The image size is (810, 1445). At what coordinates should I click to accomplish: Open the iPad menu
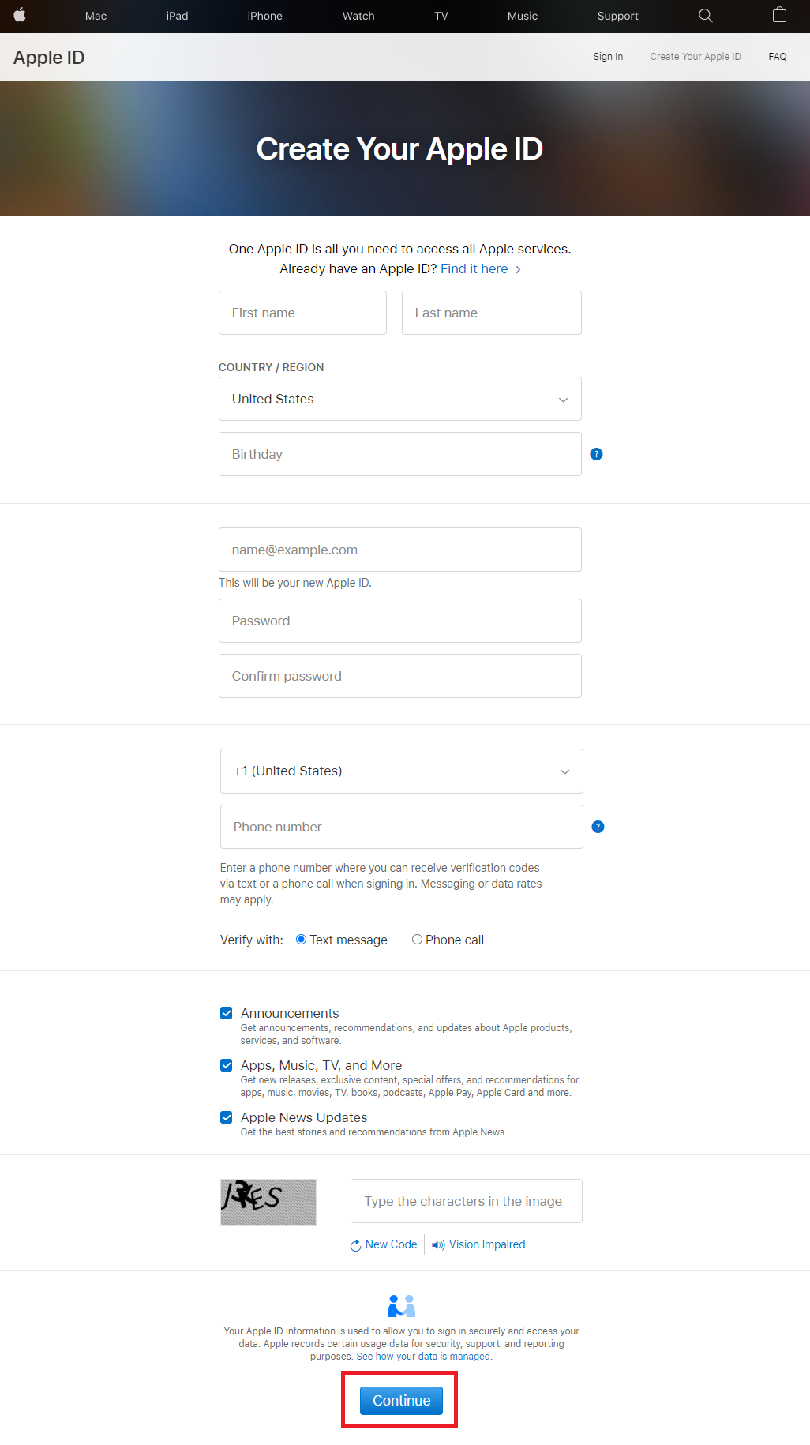tap(178, 16)
